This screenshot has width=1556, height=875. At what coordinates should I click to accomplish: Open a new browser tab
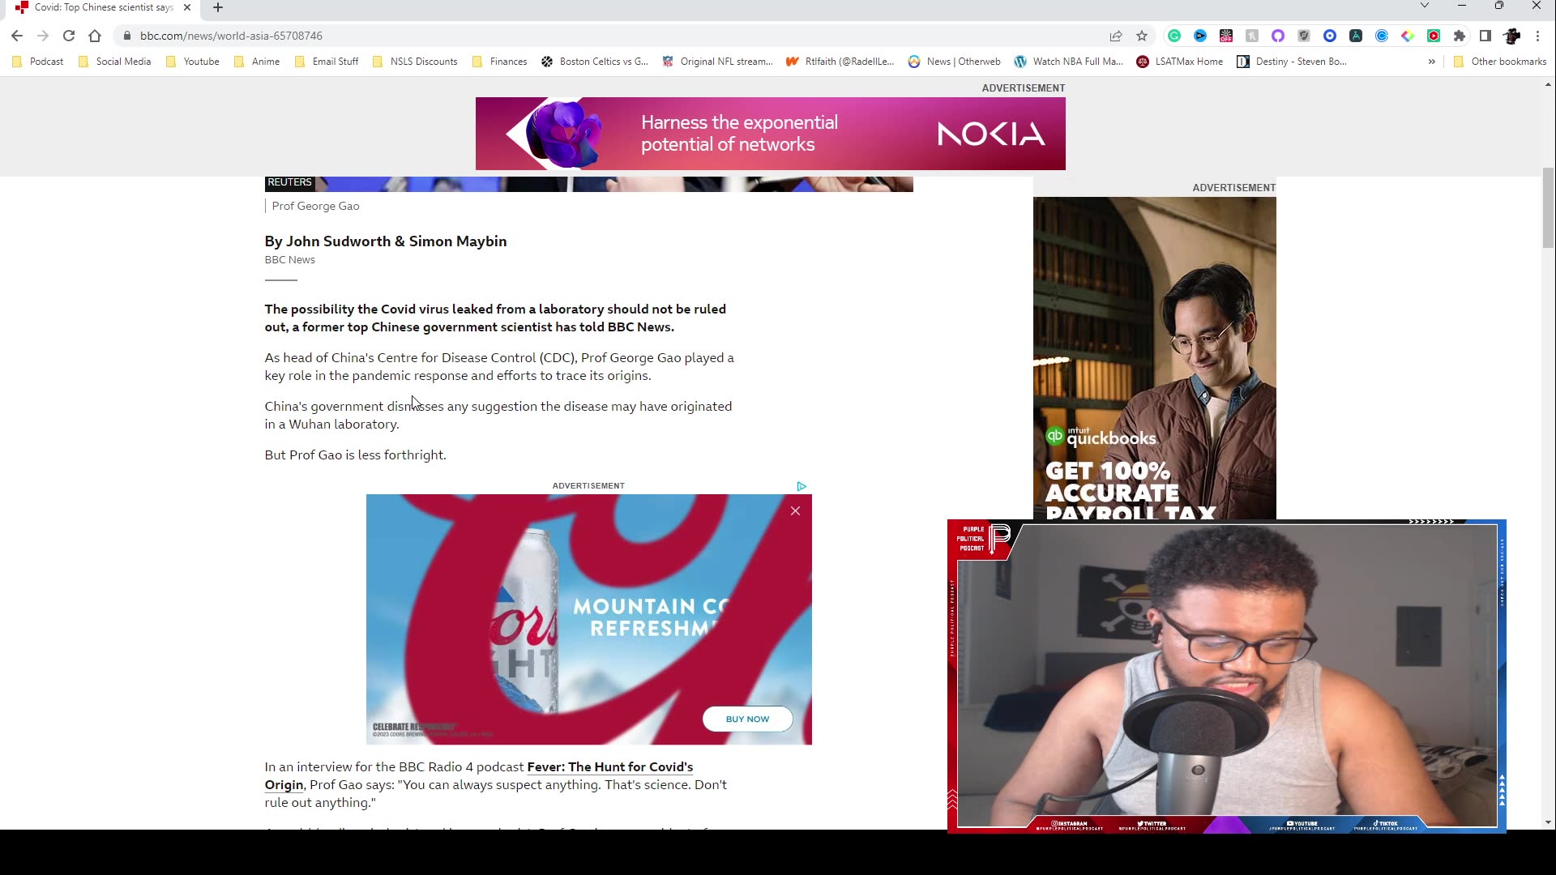tap(218, 7)
